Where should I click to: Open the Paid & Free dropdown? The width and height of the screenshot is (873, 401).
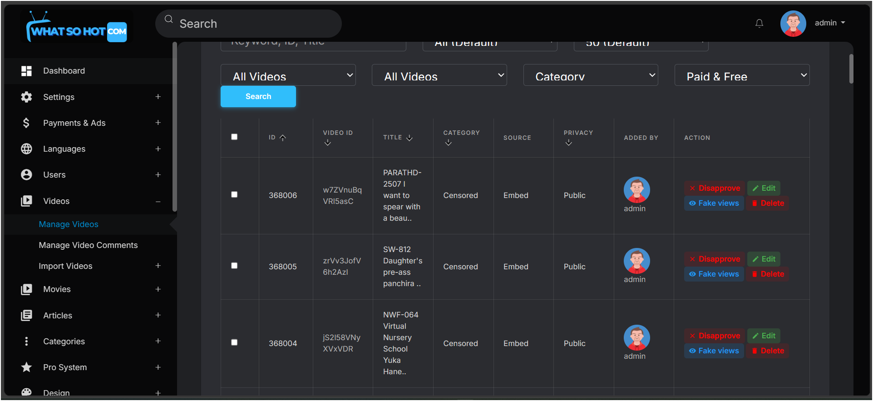pyautogui.click(x=741, y=75)
